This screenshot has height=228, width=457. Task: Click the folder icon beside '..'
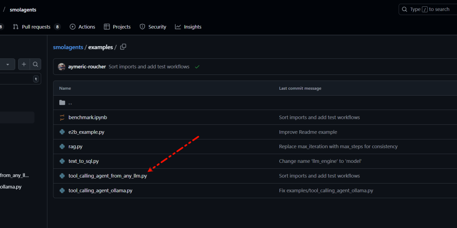click(62, 102)
